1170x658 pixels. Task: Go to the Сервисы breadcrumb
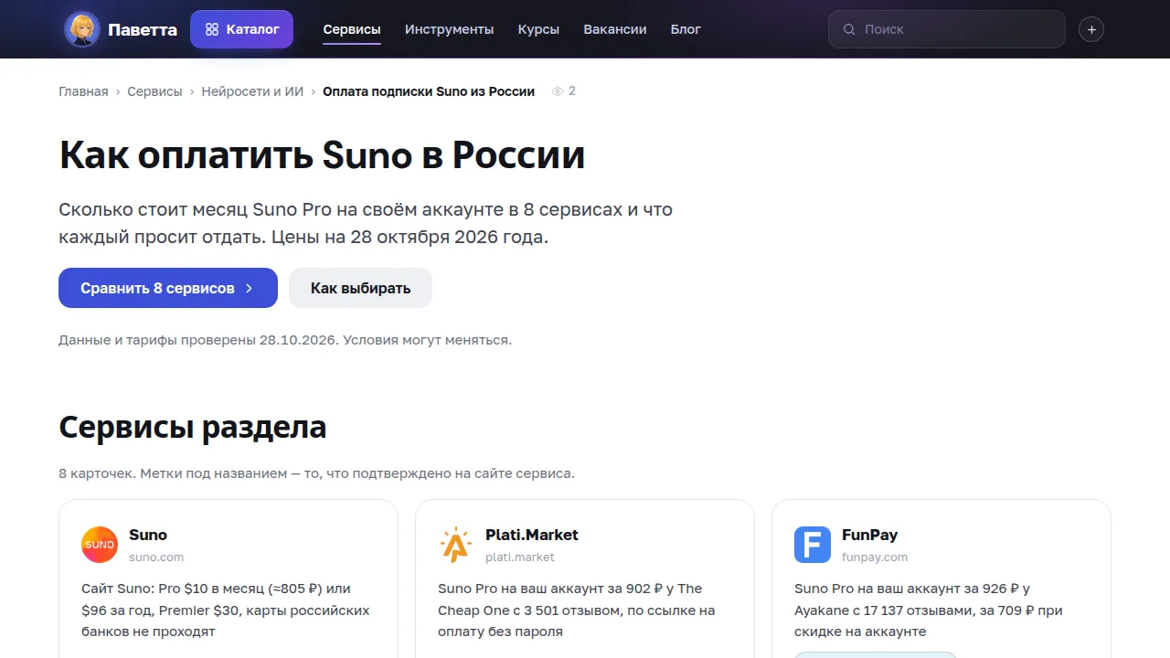click(154, 91)
